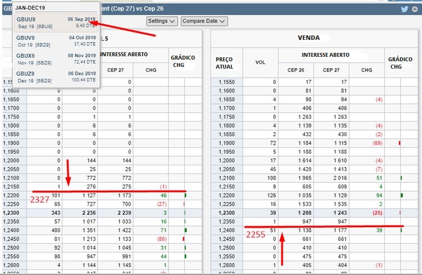Select GBUX9 Nov 19 contract

tap(56, 59)
